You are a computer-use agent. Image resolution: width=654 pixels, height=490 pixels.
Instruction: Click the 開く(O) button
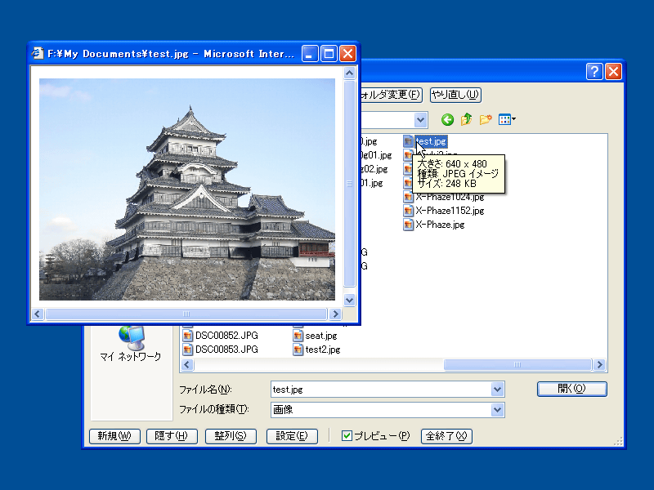tap(571, 389)
